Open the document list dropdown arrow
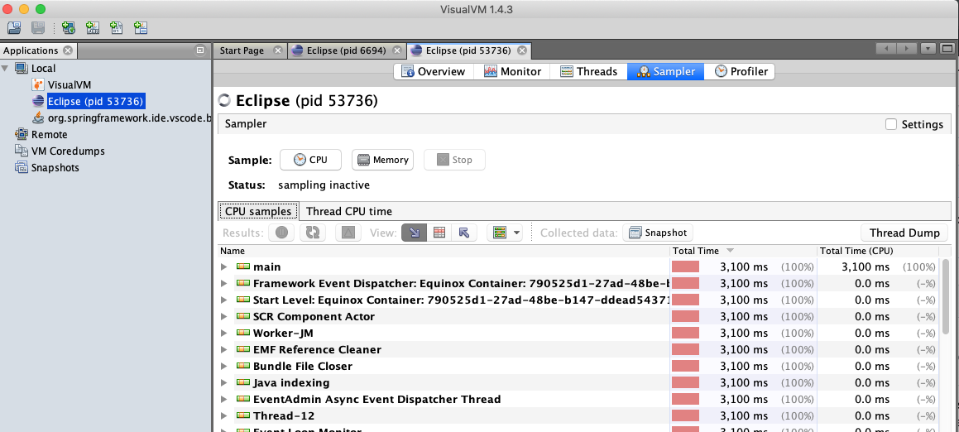 coord(928,48)
